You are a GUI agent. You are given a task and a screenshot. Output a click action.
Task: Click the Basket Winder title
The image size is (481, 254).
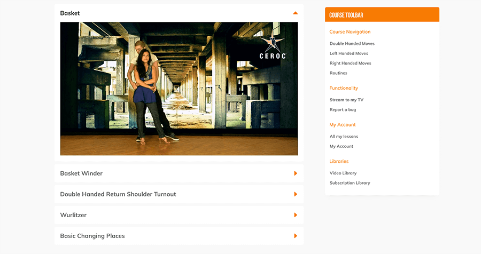coord(81,173)
